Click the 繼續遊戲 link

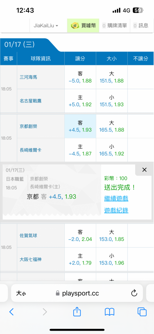click(116, 199)
